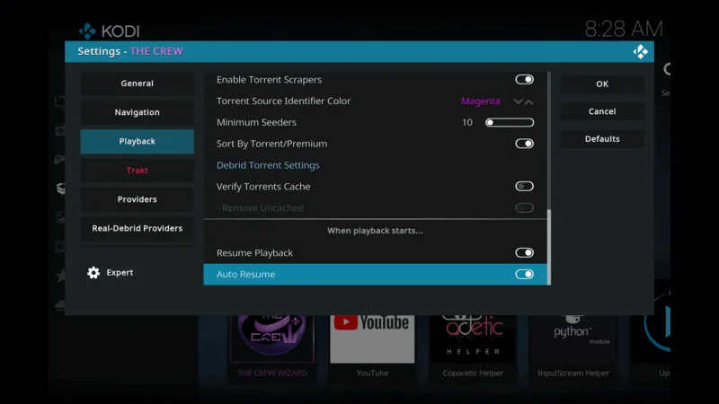Select the Playback settings category

tap(137, 141)
